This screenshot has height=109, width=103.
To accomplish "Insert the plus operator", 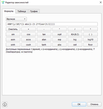I will pyautogui.click(x=29, y=29).
